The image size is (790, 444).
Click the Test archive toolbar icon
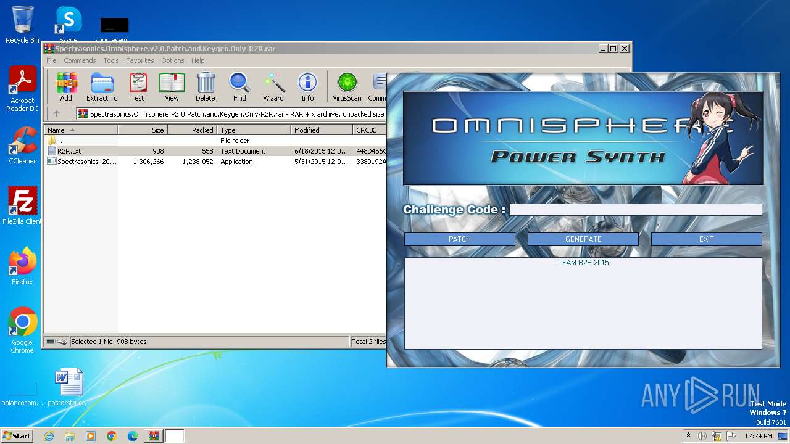[138, 86]
